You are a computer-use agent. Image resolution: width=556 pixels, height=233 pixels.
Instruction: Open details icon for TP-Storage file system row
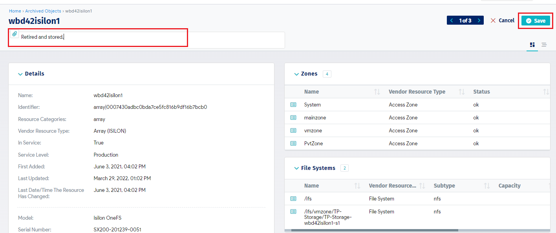[293, 211]
